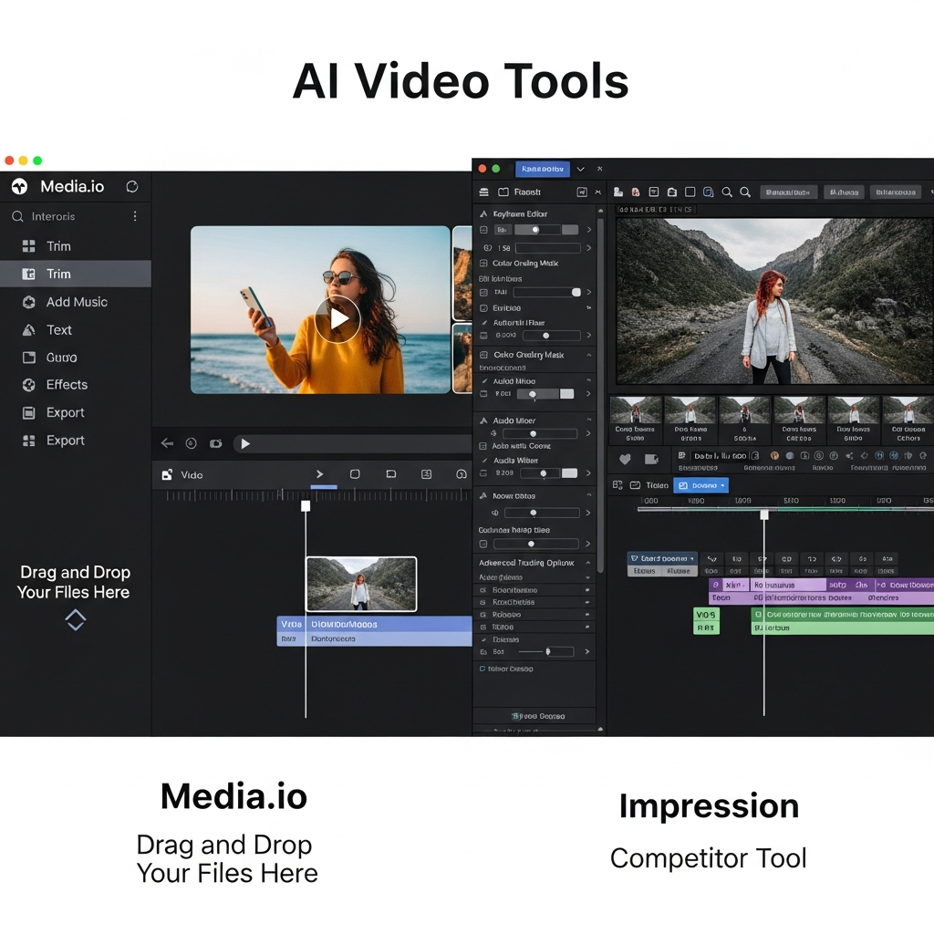Play the beach preview video

pos(337,318)
